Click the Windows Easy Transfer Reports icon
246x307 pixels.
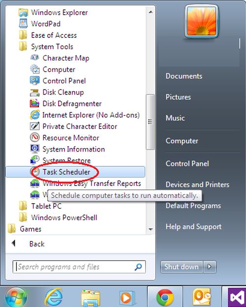click(x=34, y=183)
